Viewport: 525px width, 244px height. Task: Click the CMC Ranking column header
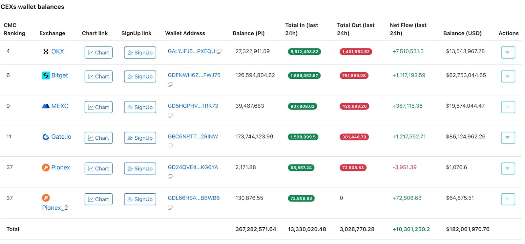[14, 29]
